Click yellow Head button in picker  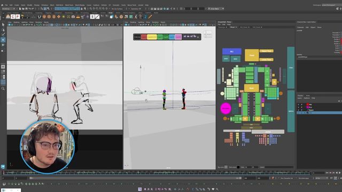click(x=252, y=55)
